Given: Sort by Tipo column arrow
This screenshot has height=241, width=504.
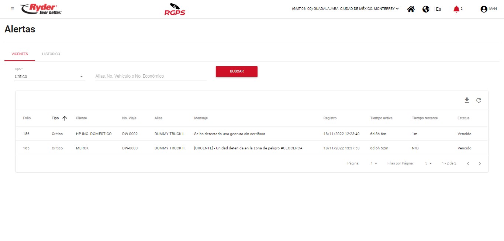Looking at the screenshot, I should 65,118.
